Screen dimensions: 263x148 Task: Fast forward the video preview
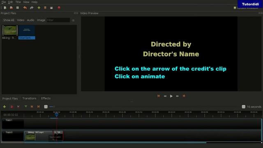click(x=177, y=96)
